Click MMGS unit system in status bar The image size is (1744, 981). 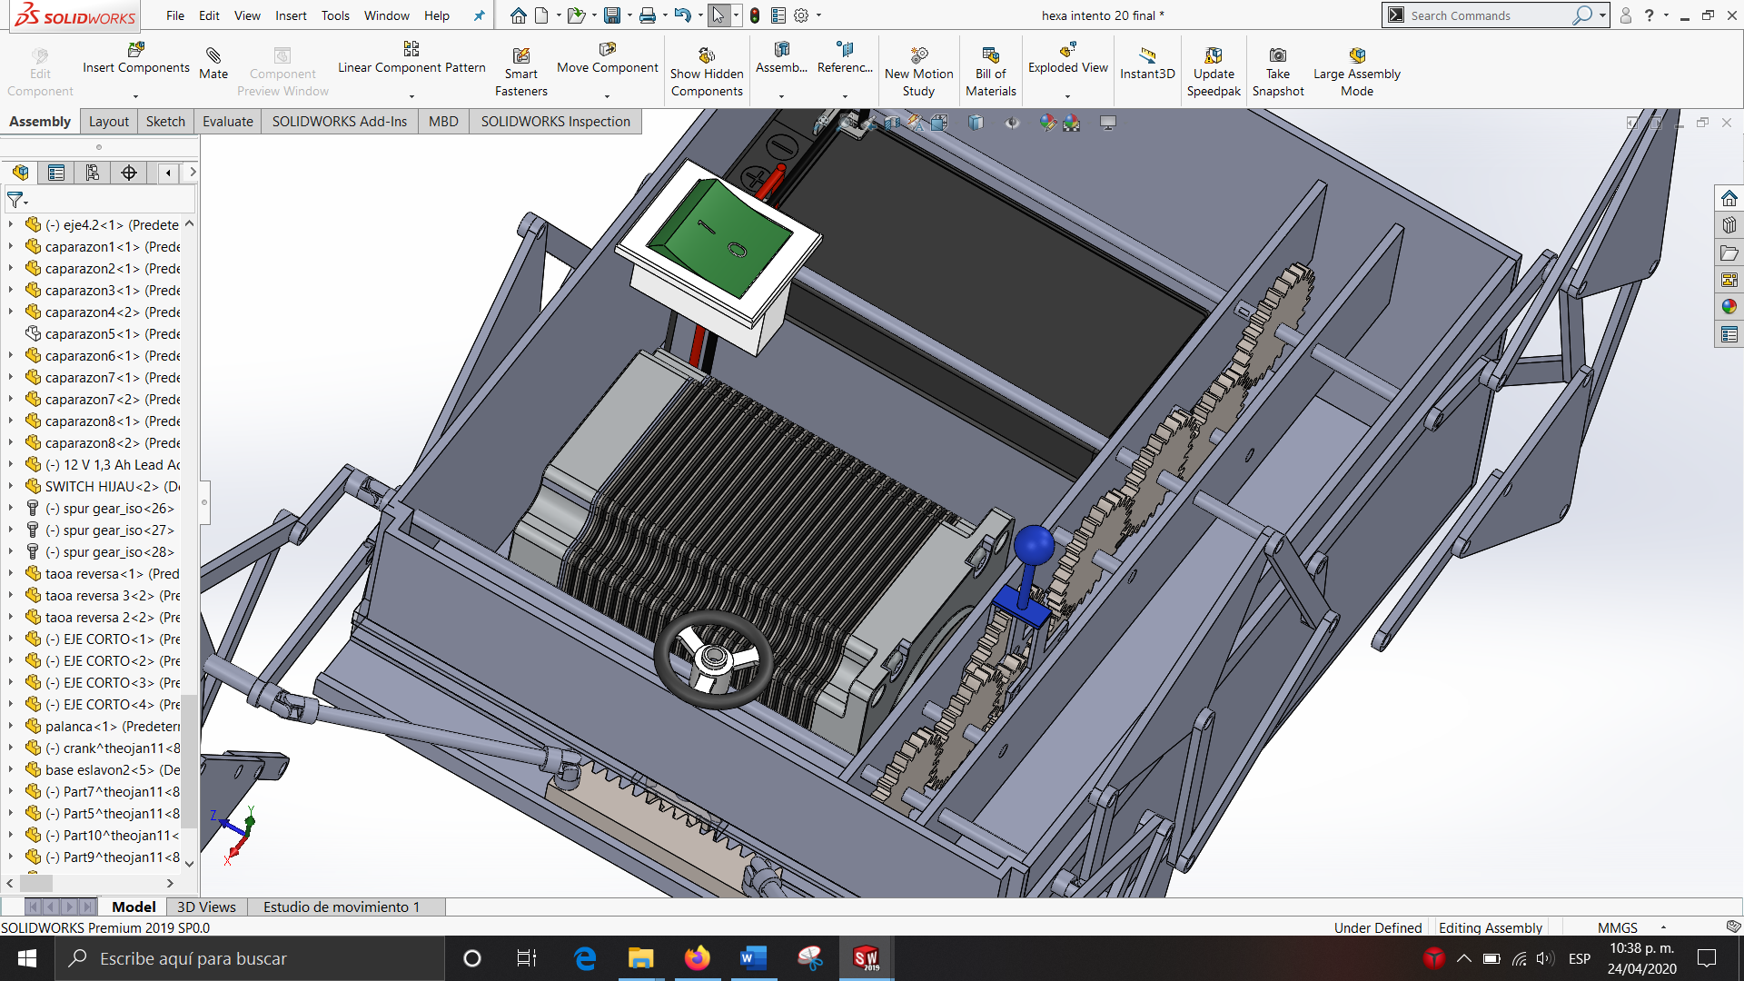click(1618, 927)
